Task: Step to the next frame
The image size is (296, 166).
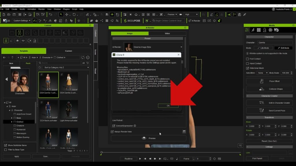Action: (x=155, y=159)
